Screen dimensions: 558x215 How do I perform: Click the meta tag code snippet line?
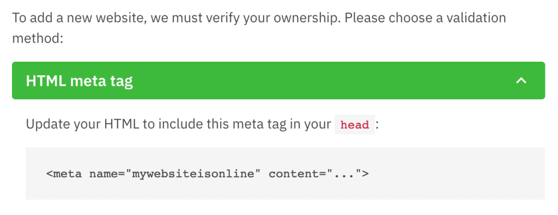[208, 174]
